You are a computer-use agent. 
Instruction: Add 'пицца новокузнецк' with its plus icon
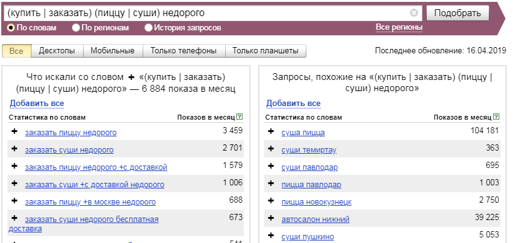pos(270,200)
